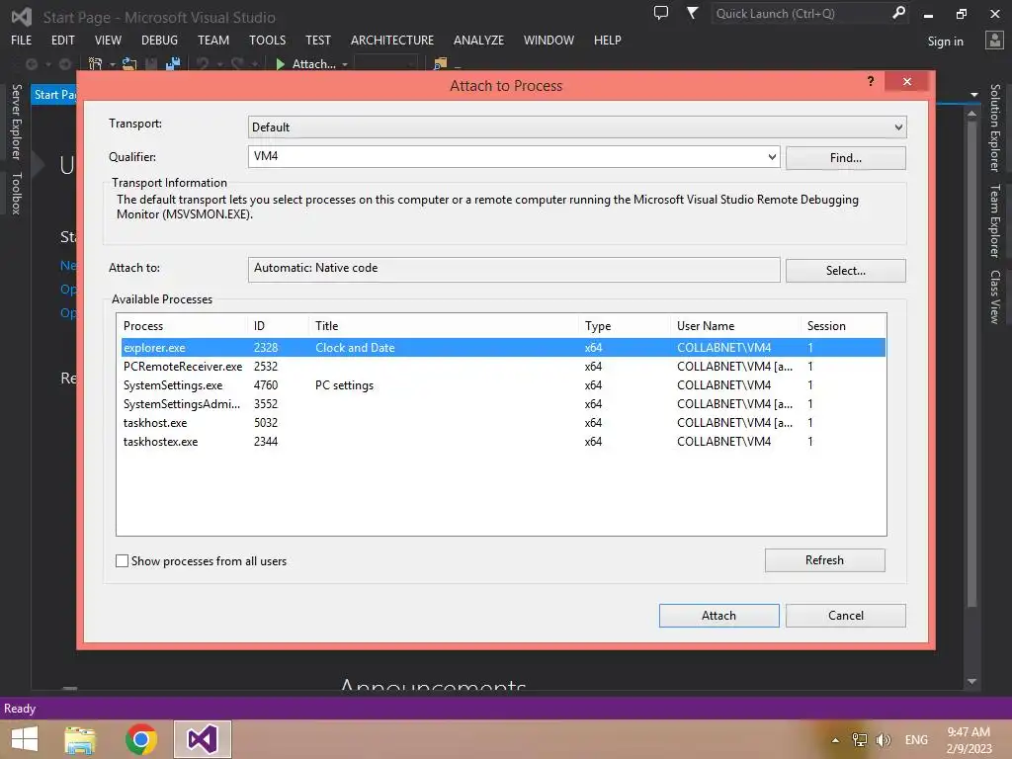The image size is (1012, 759).
Task: Open the FILE menu
Action: pos(22,40)
